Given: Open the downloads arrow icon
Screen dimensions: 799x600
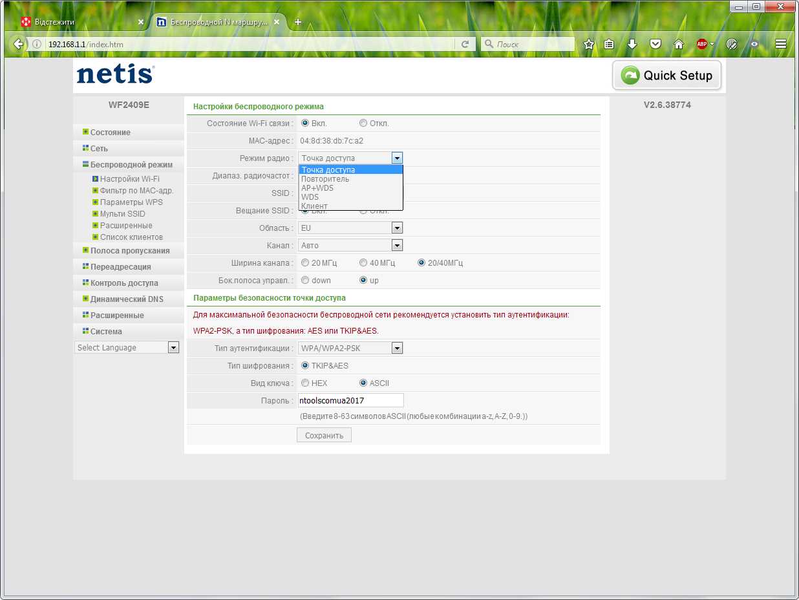Looking at the screenshot, I should (632, 44).
